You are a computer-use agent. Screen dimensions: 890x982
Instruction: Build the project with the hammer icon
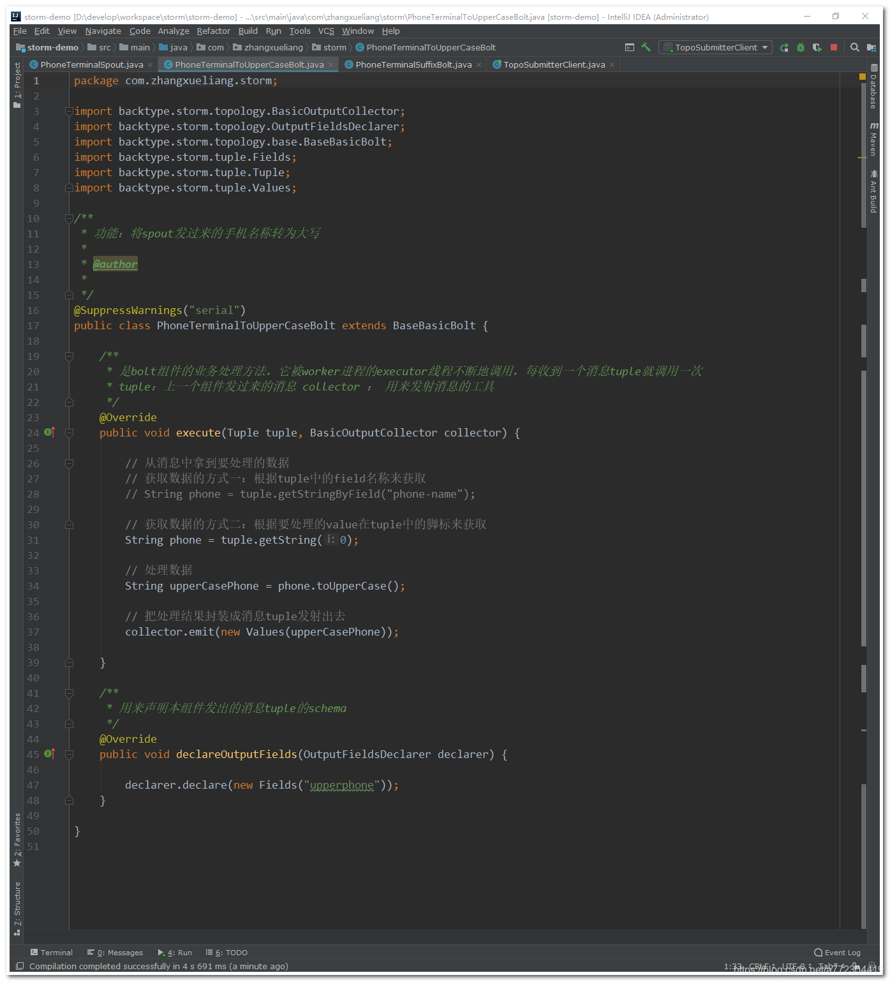pos(645,47)
